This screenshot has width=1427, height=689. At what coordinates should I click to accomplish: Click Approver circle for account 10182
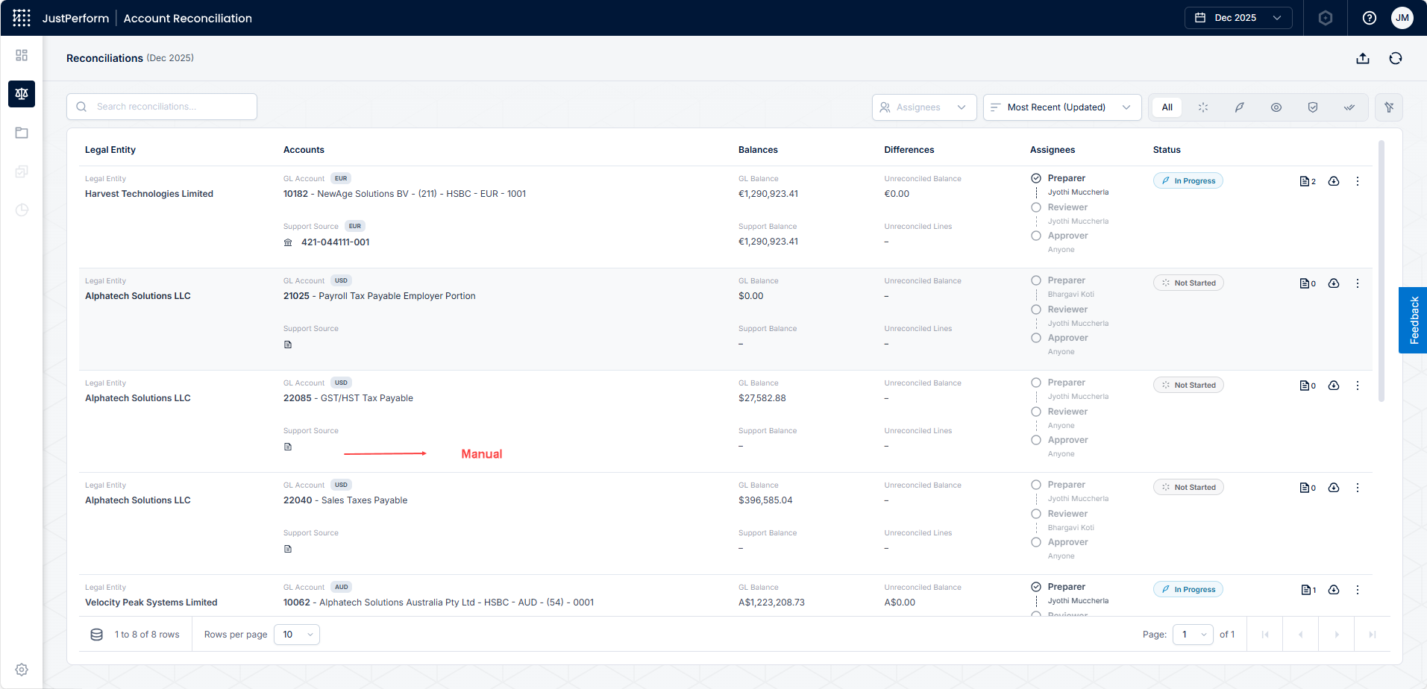1036,236
